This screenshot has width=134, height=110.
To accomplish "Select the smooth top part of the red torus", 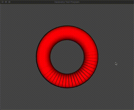I will click(67, 33).
